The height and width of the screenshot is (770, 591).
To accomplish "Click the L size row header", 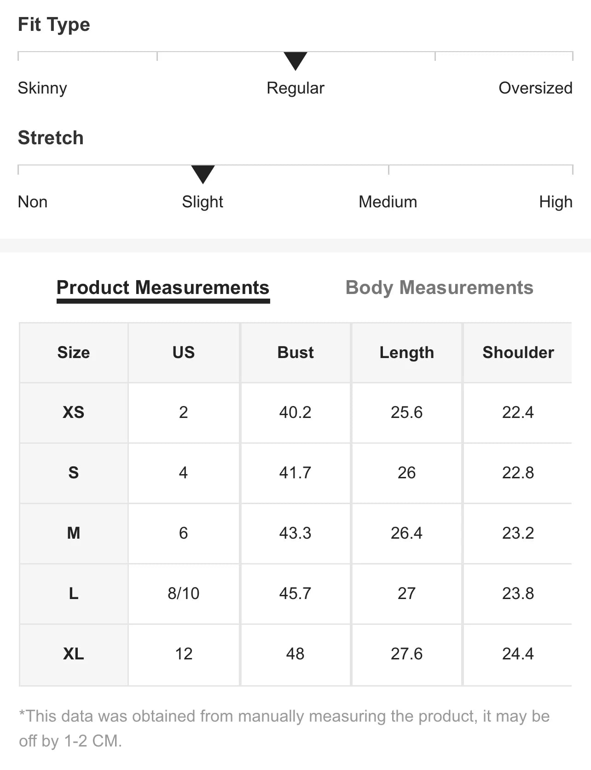I will tap(74, 594).
